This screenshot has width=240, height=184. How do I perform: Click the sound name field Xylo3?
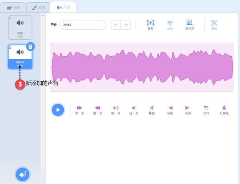click(x=82, y=25)
